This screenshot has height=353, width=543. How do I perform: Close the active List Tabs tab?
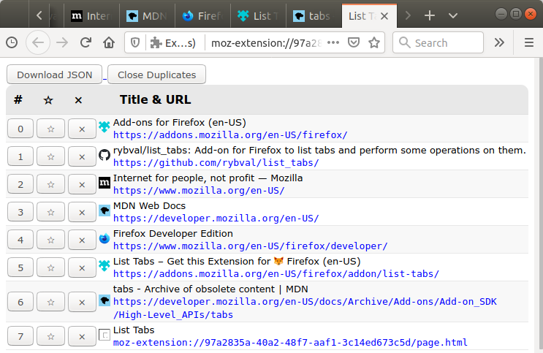(384, 16)
